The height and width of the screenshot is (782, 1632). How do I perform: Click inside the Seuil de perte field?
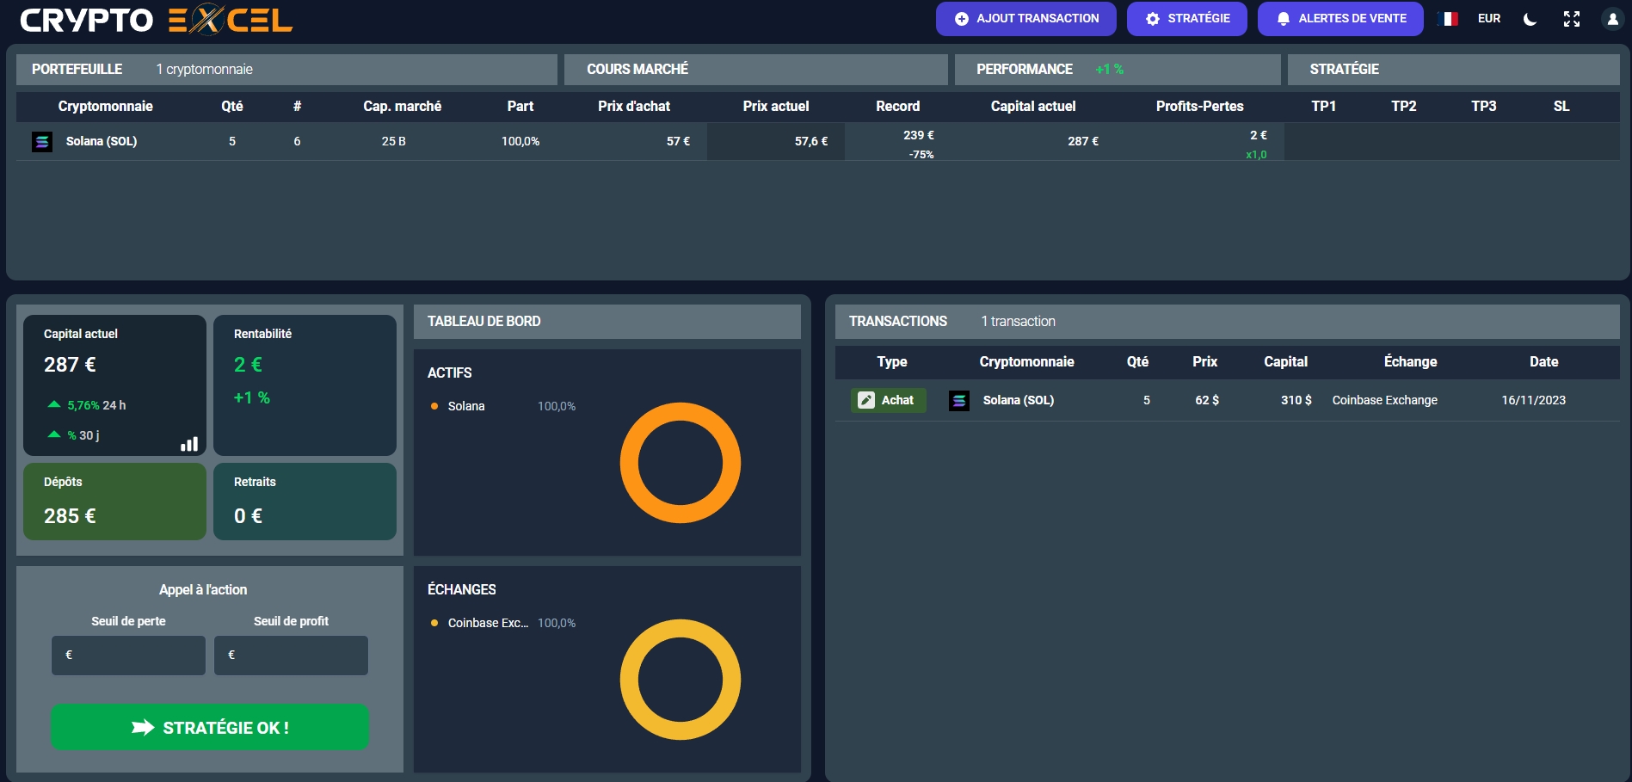(x=129, y=656)
